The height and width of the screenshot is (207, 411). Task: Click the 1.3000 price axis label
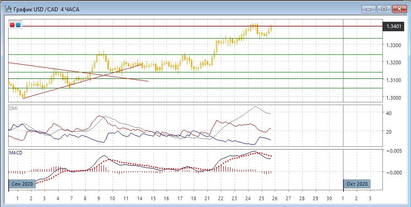click(393, 97)
